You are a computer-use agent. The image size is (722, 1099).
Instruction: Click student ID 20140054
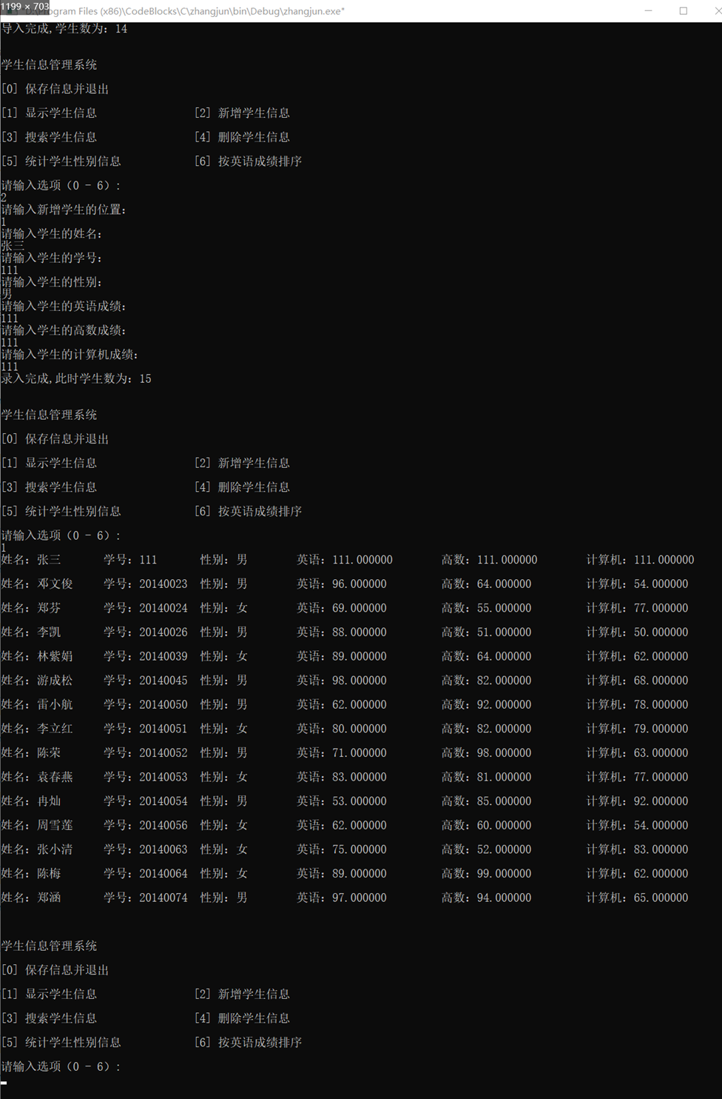[x=163, y=801]
